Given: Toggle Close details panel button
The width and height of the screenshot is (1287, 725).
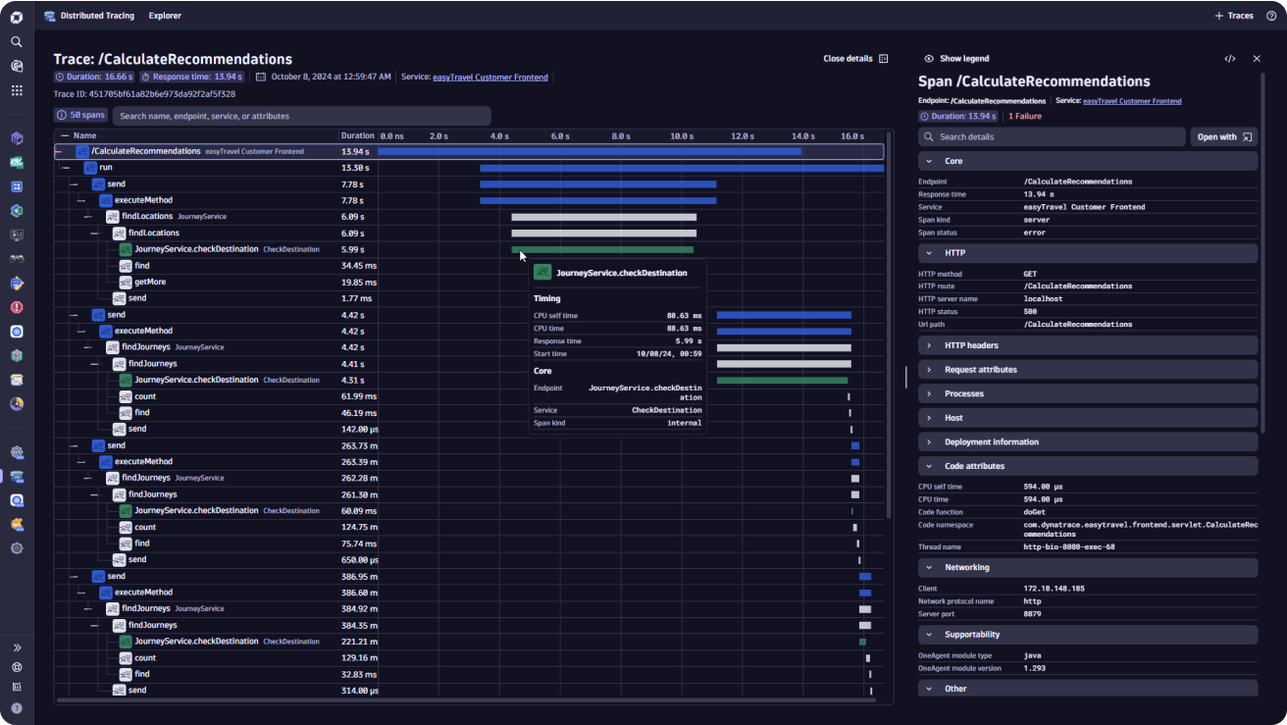Looking at the screenshot, I should pos(855,59).
